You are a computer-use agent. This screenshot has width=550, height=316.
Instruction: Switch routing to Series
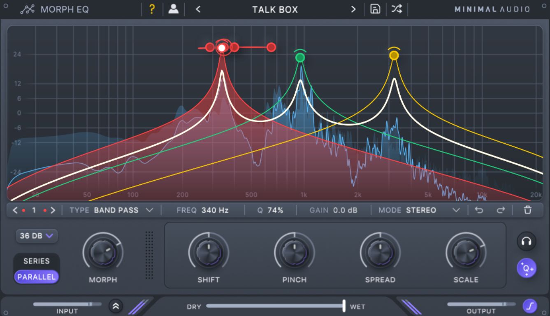point(37,261)
